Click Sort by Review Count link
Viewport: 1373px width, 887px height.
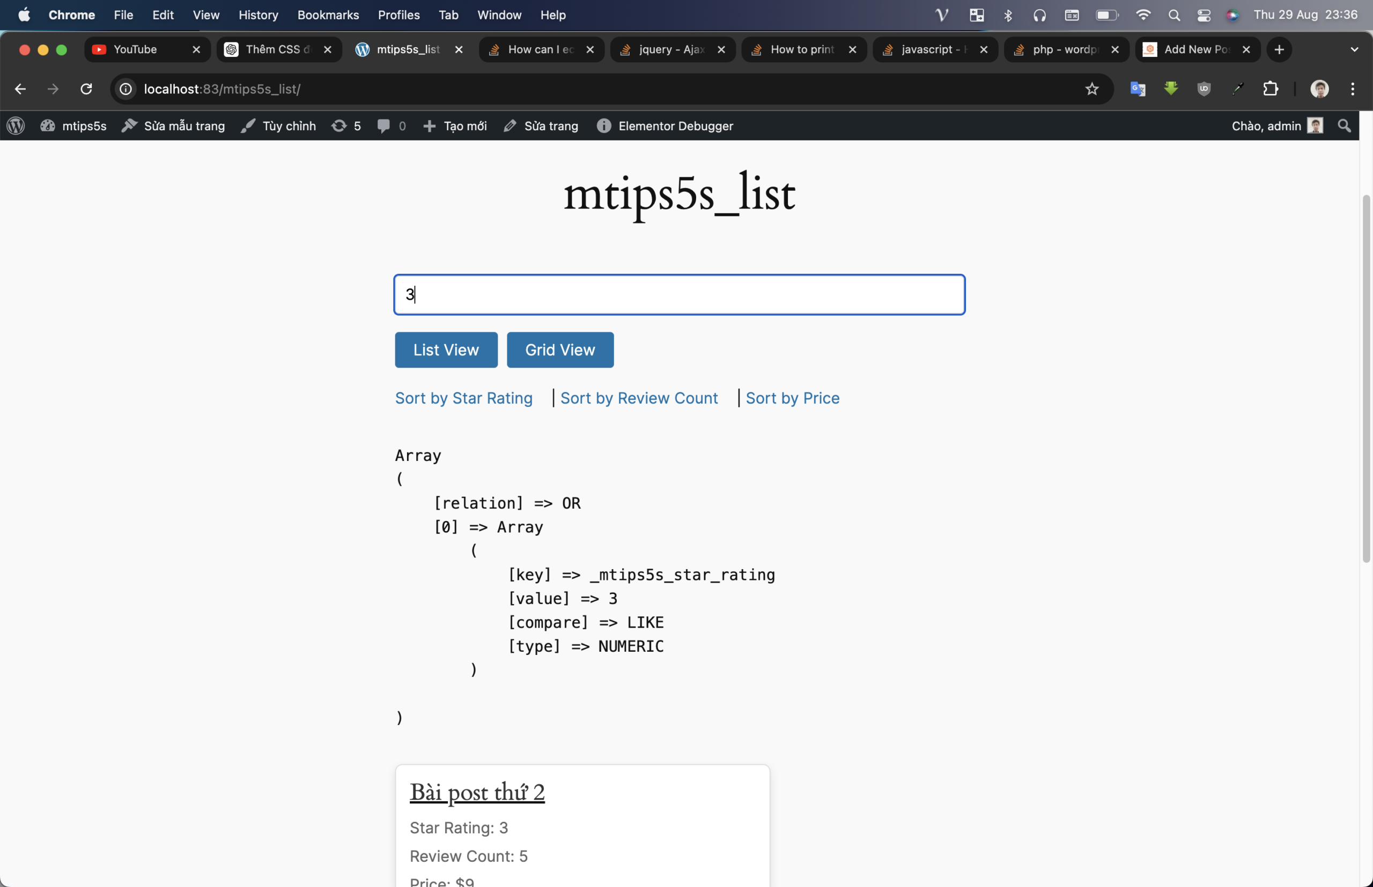638,398
